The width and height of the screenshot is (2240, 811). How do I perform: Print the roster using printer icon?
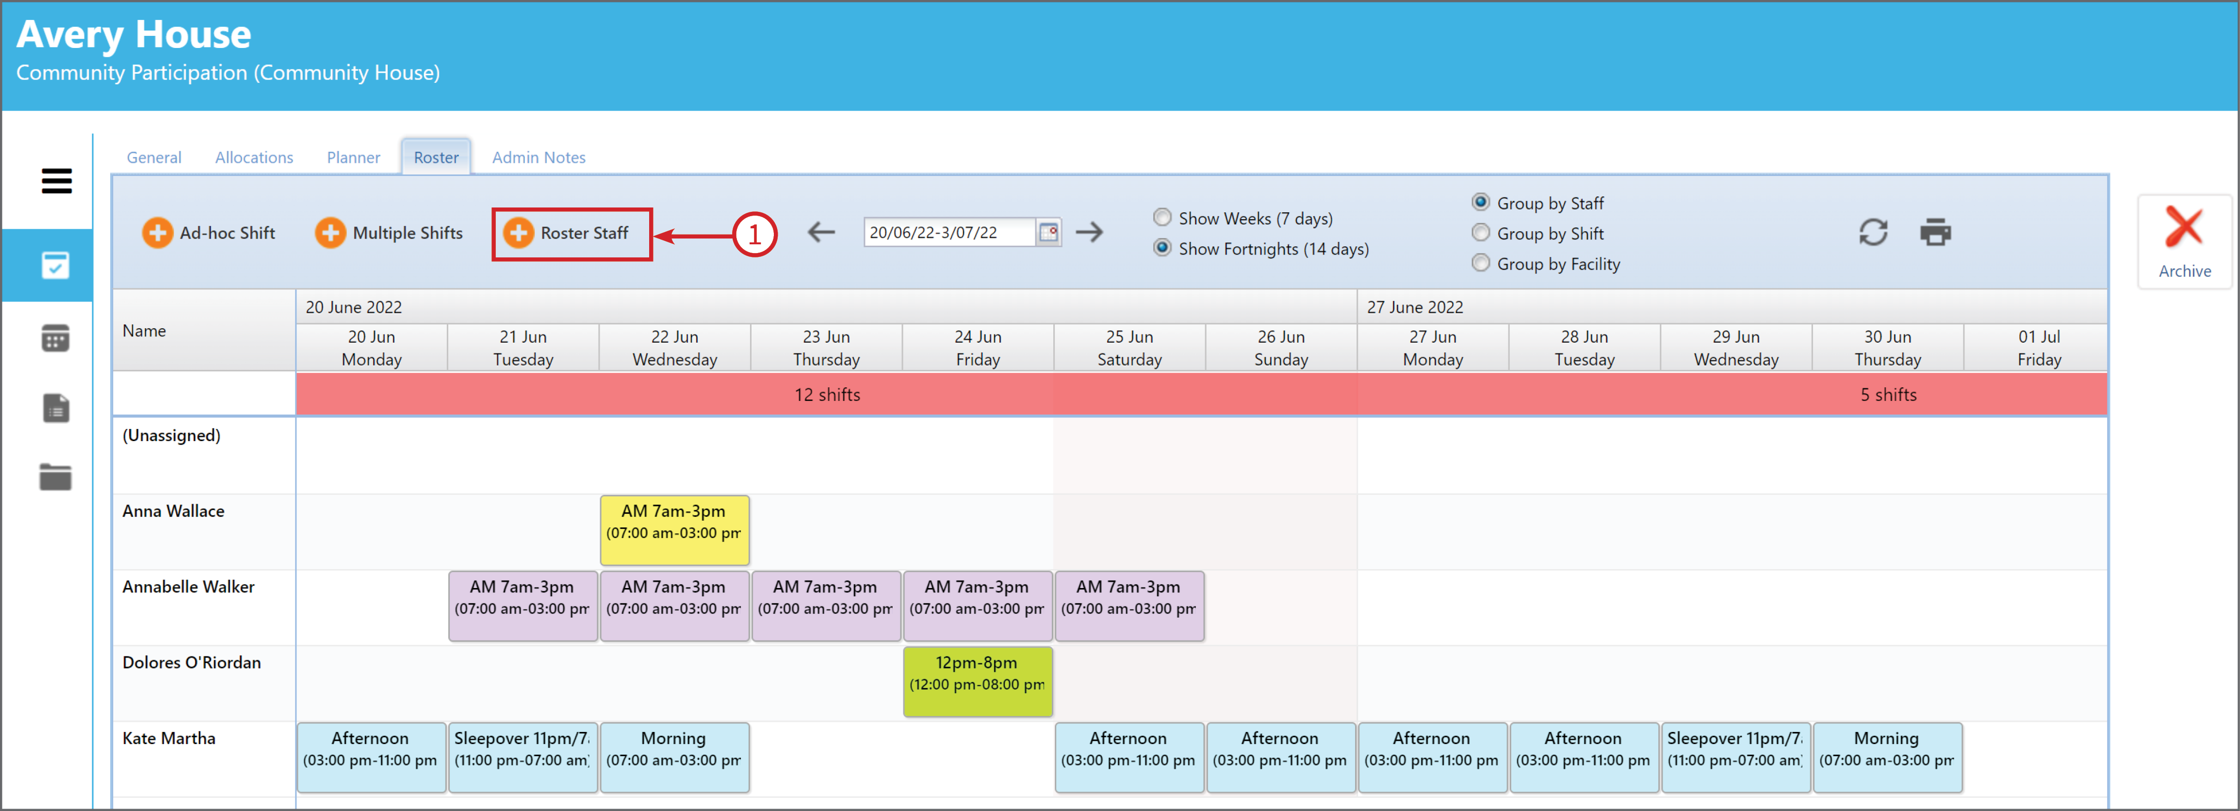(x=1935, y=232)
